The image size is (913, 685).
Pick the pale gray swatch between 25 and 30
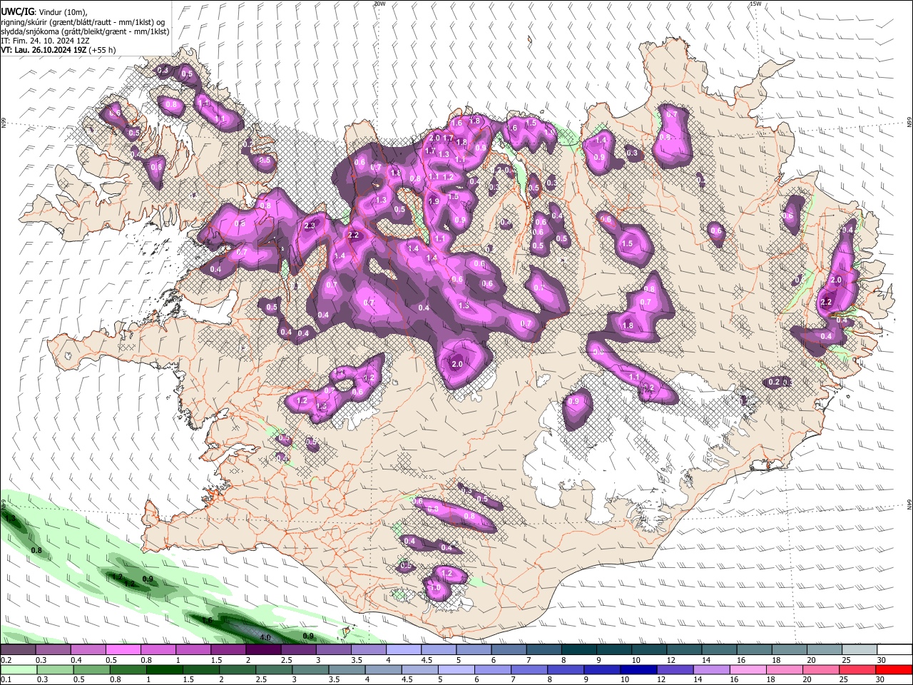click(x=859, y=650)
